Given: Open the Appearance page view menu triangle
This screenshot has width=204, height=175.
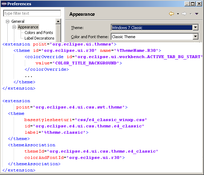Looking at the screenshot, I should [x=197, y=14].
